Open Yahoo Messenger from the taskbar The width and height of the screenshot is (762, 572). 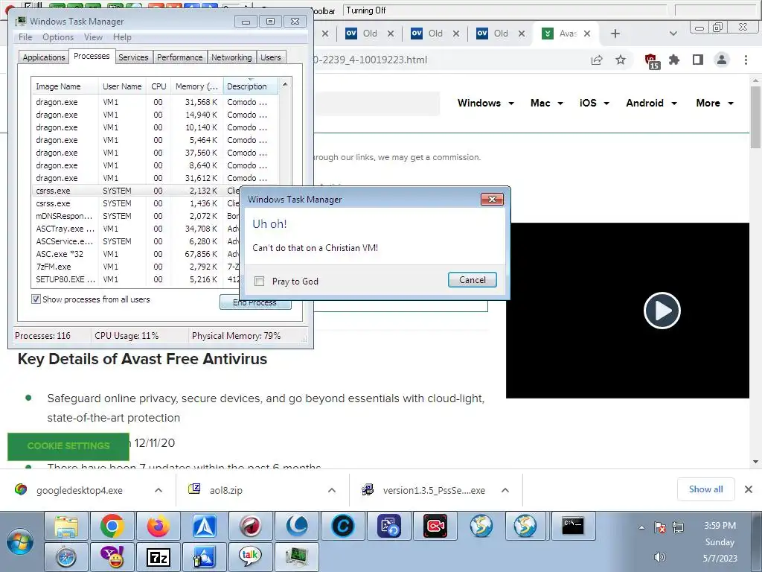112,557
